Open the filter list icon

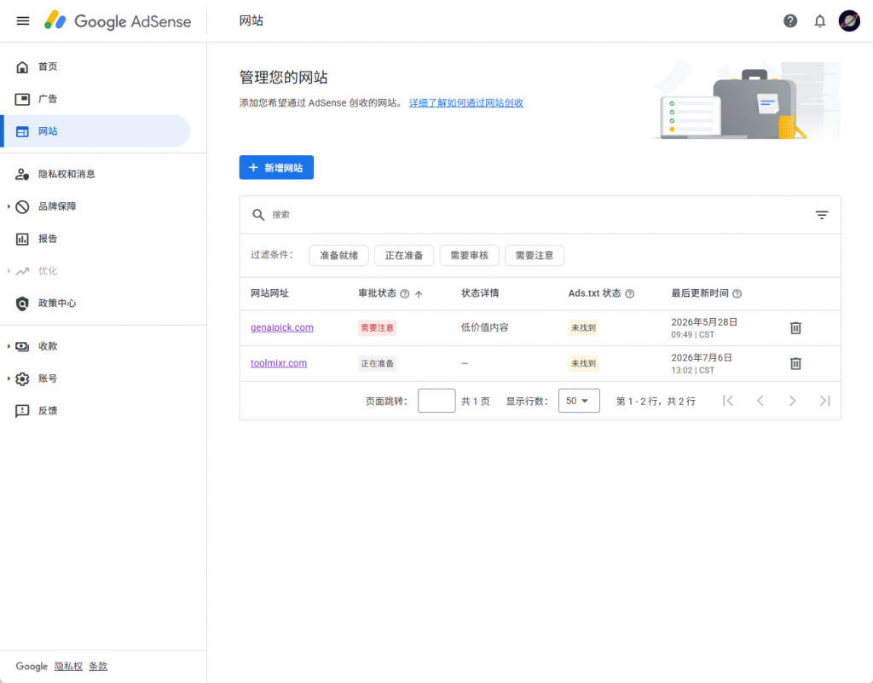click(822, 215)
